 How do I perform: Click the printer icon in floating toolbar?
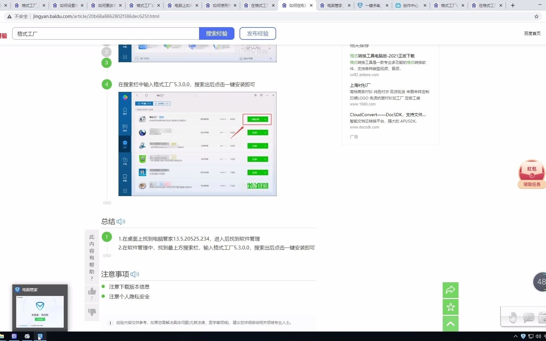(x=542, y=317)
